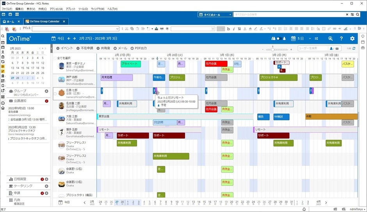The height and width of the screenshot is (212, 367).
Task: Open the user type filter dropdown
Action: (x=331, y=48)
